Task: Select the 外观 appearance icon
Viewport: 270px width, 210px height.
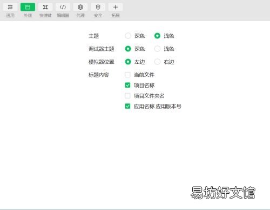Action: point(28,7)
